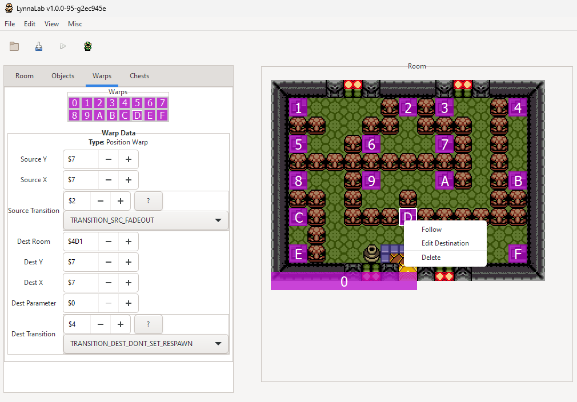This screenshot has width=577, height=402.
Task: Select warp 9 in the Warps list
Action: coord(87,115)
